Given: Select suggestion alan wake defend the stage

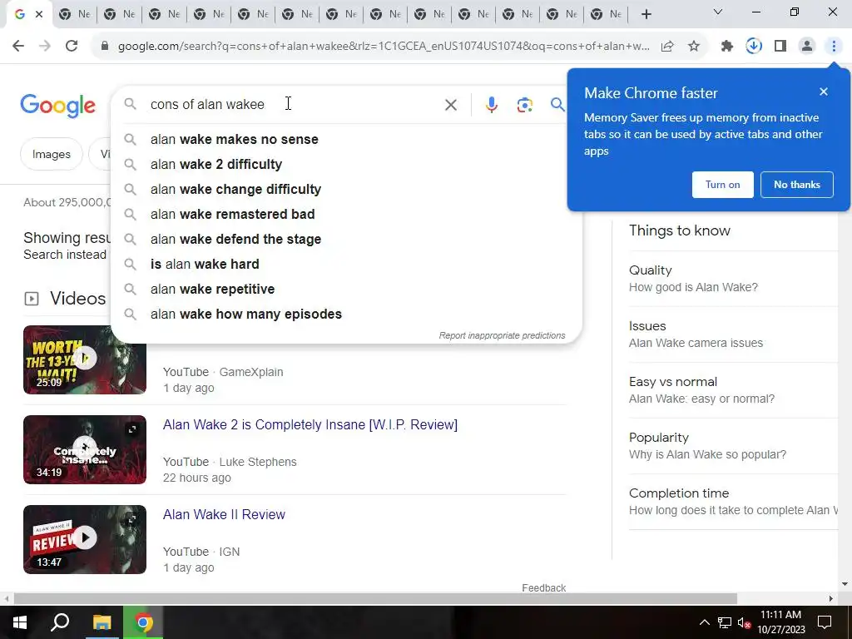Looking at the screenshot, I should [x=345, y=239].
